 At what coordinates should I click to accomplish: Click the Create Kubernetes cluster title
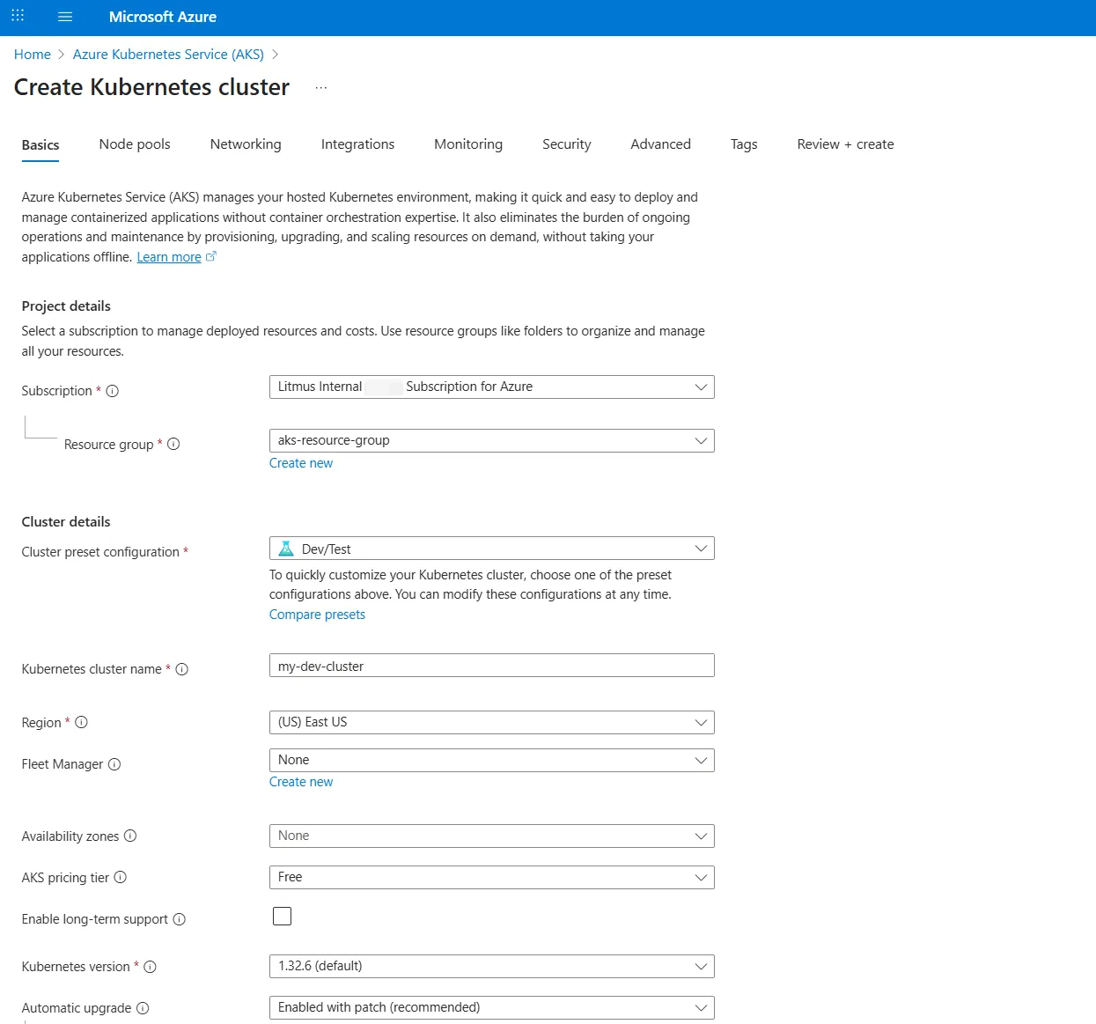point(151,87)
